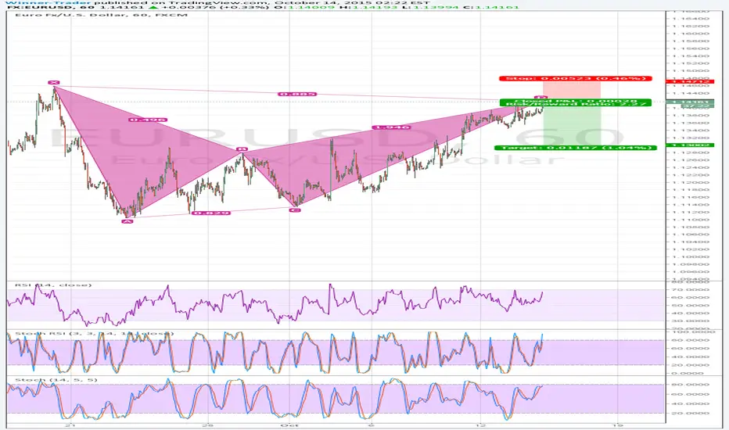Click the red stop-loss zone of position

click(x=572, y=90)
